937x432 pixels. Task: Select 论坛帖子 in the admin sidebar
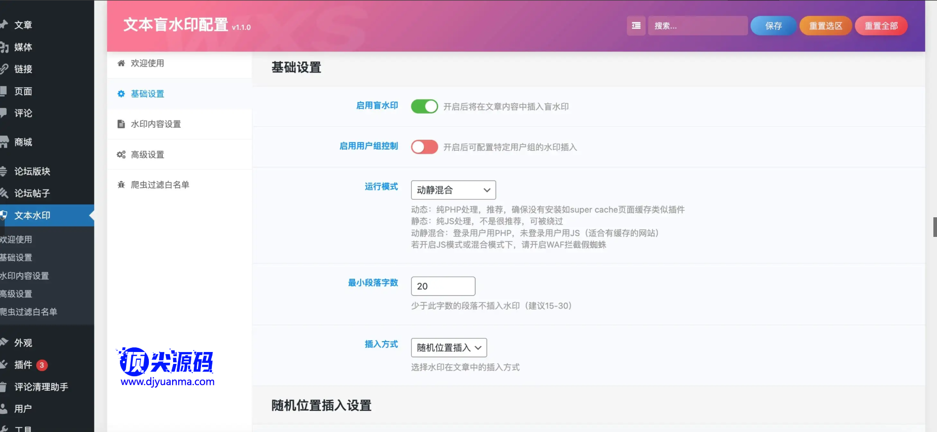click(32, 194)
